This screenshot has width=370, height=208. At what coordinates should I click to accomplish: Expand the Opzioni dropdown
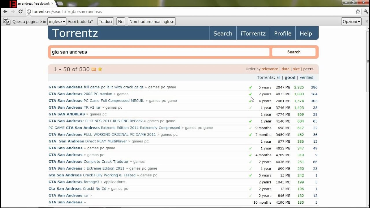coord(351,22)
